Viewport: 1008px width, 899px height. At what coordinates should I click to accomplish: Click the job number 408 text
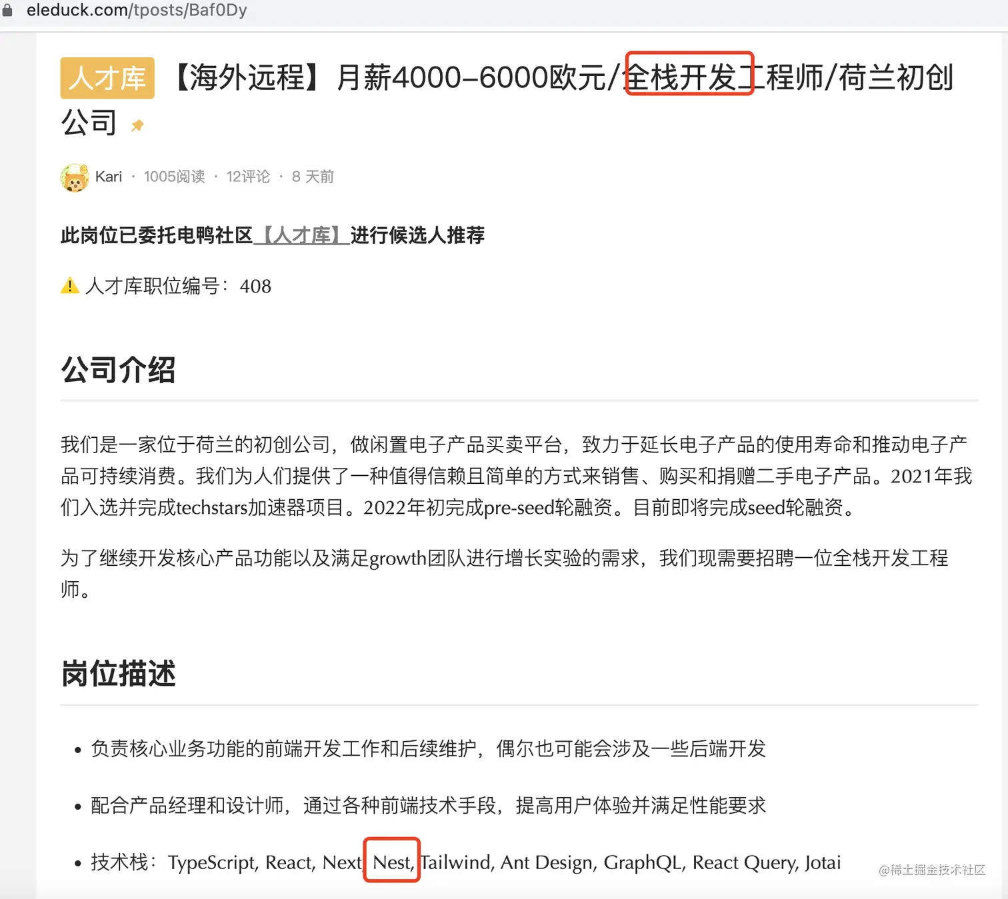pyautogui.click(x=255, y=287)
